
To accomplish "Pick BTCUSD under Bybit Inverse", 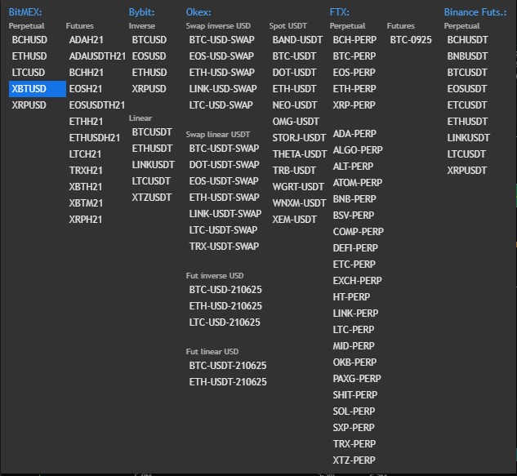I will point(149,40).
